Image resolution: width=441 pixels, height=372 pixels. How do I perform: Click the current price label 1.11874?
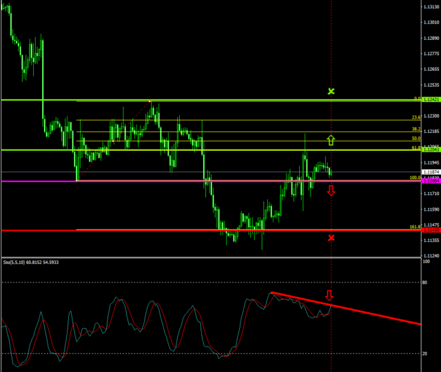click(430, 172)
